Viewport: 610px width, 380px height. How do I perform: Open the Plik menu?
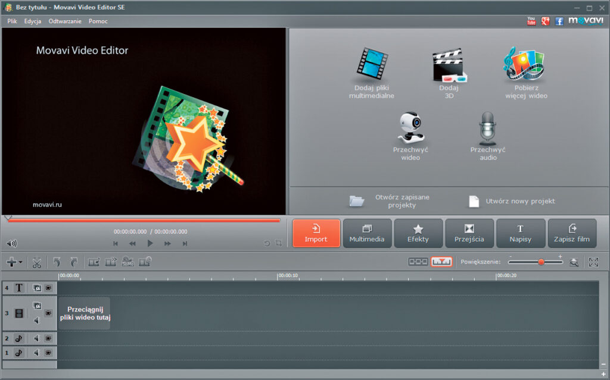click(12, 21)
